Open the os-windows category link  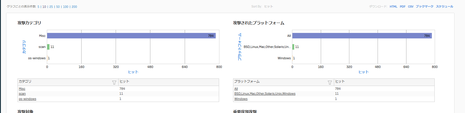28,99
